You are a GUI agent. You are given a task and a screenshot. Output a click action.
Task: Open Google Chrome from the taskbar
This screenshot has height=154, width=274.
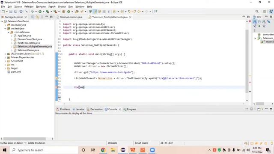click(103, 150)
